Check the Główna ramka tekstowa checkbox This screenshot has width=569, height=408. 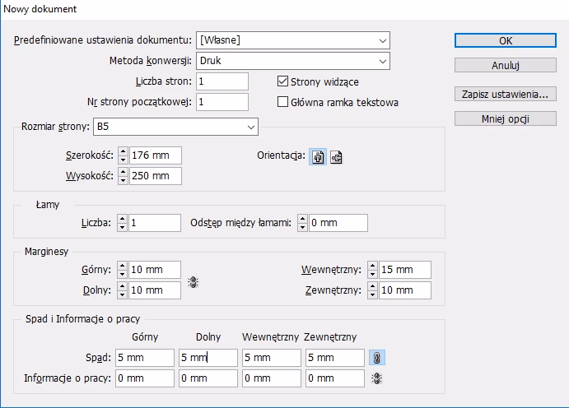tap(282, 102)
